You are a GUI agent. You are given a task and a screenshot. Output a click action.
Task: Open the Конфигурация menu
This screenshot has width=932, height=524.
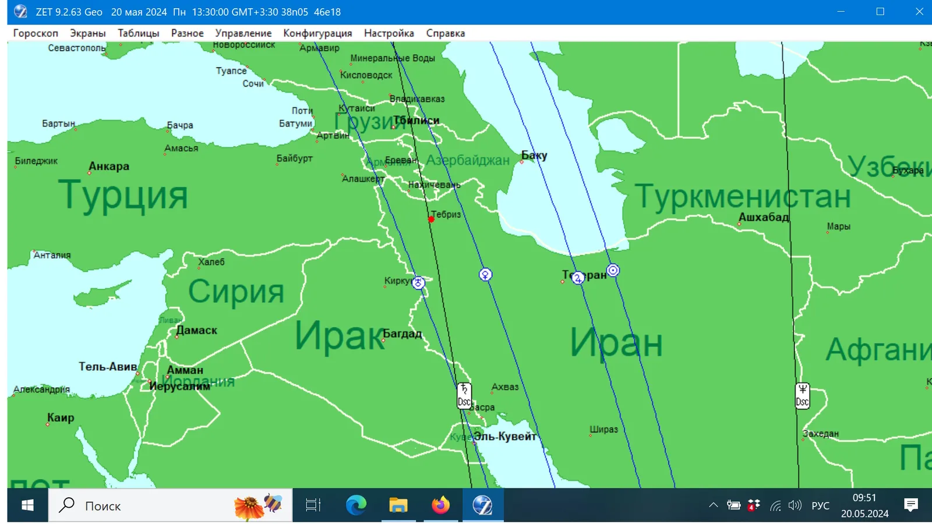[317, 33]
